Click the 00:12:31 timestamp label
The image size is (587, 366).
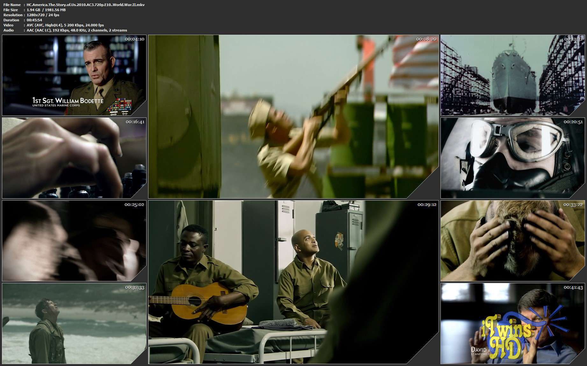pyautogui.click(x=573, y=39)
